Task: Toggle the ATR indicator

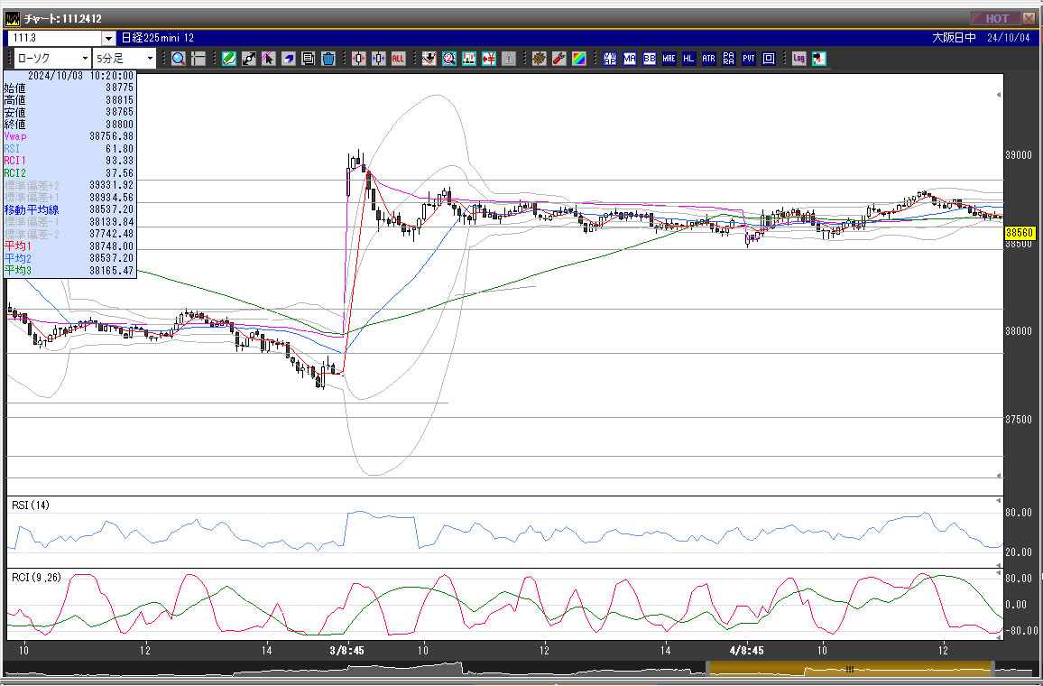Action: click(x=709, y=59)
